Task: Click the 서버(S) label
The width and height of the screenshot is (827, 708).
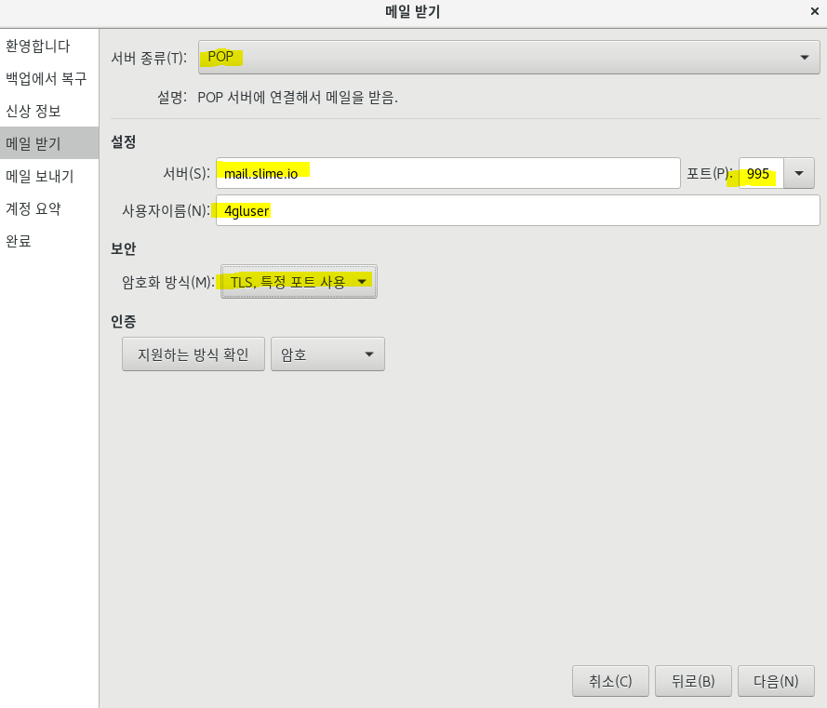Action: [x=186, y=174]
